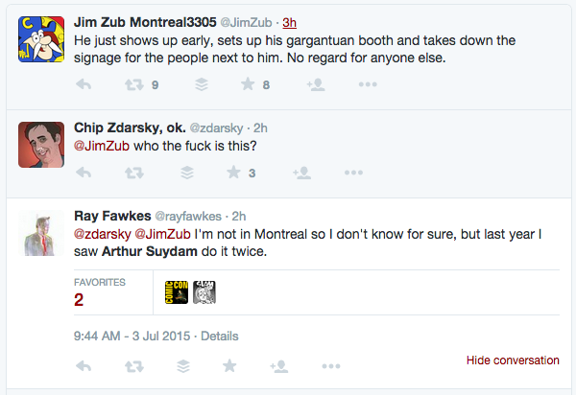Screen dimensions: 576x395
Task: Retweet Chip Zdarsky's reply
Action: click(134, 173)
